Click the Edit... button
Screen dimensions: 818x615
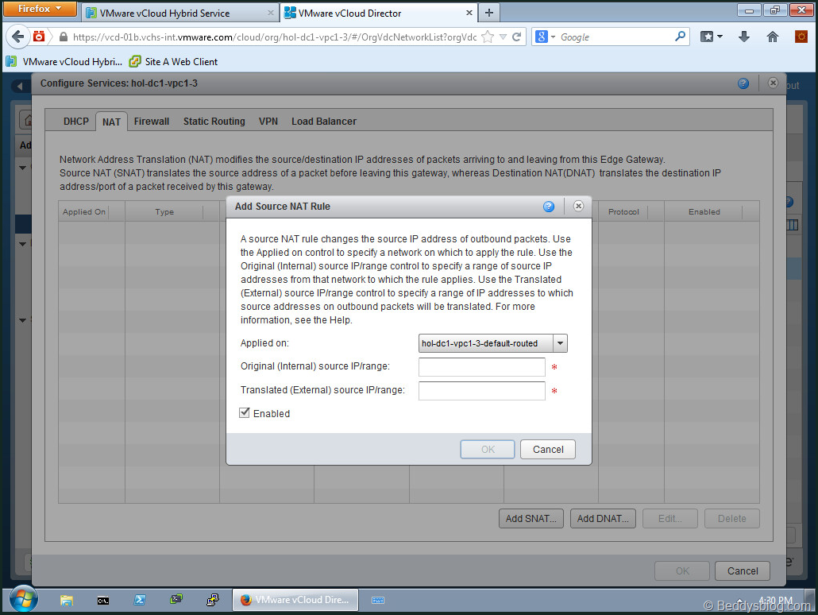(x=669, y=518)
